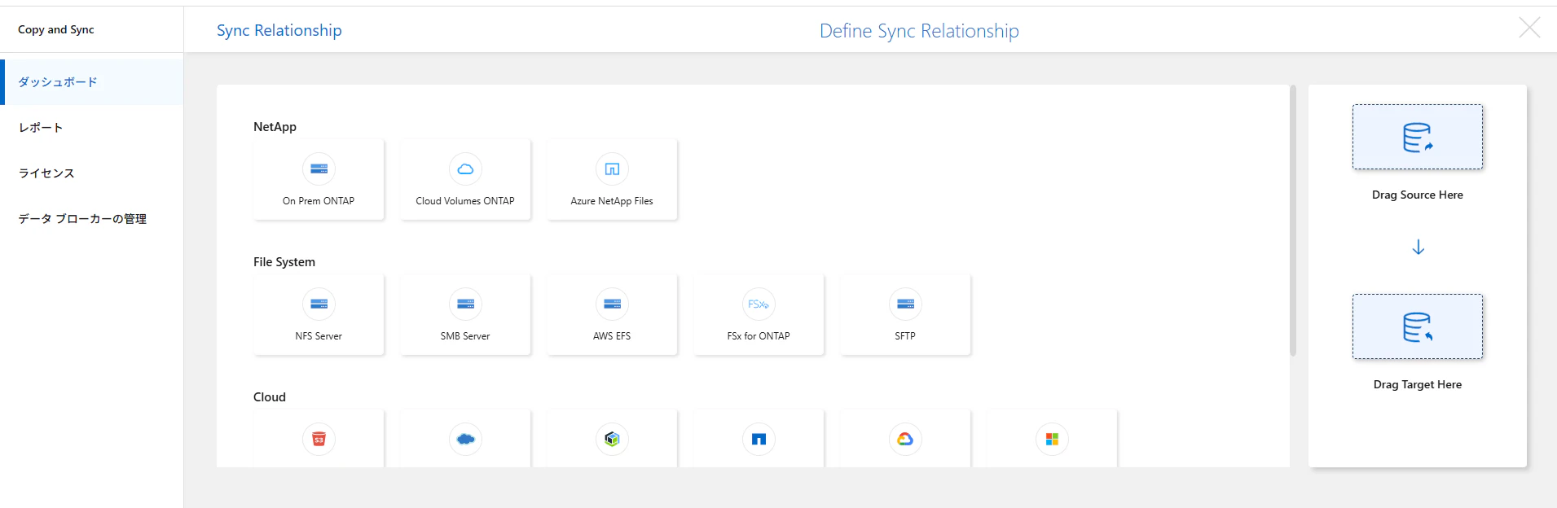Choose the Cloud Volumes ONTAP cloud icon

[465, 169]
